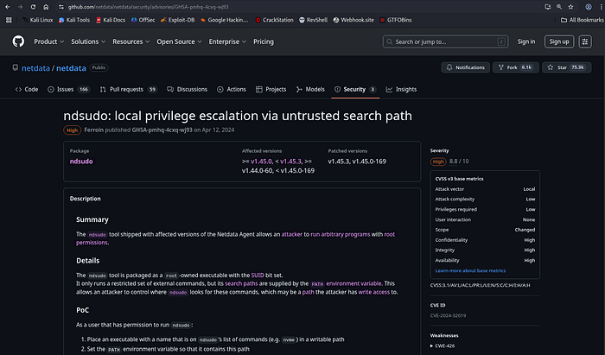Reload the page with the refresh icon
The width and height of the screenshot is (605, 355).
33,7
